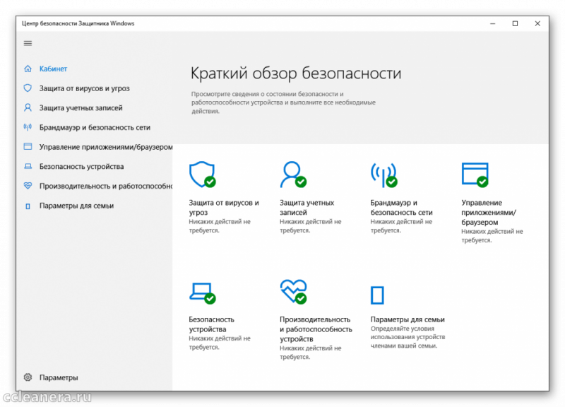
Task: Click the intro paragraph Просмотрите сведения о состоянии
Action: 283,102
